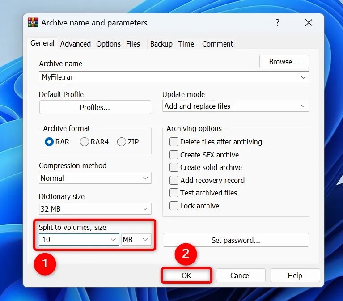The height and width of the screenshot is (301, 343).
Task: Click the question mark help icon
Action: pyautogui.click(x=277, y=22)
